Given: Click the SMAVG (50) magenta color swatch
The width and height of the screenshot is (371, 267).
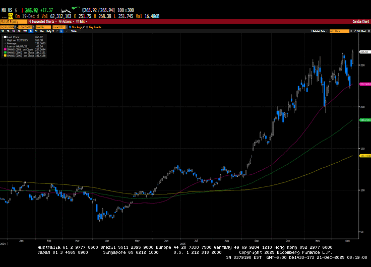Looking at the screenshot, I should 5,49.
